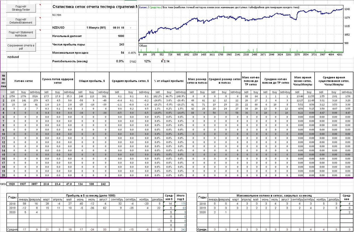Select the yearly return value 12%
The height and width of the screenshot is (232, 354).
point(147,61)
